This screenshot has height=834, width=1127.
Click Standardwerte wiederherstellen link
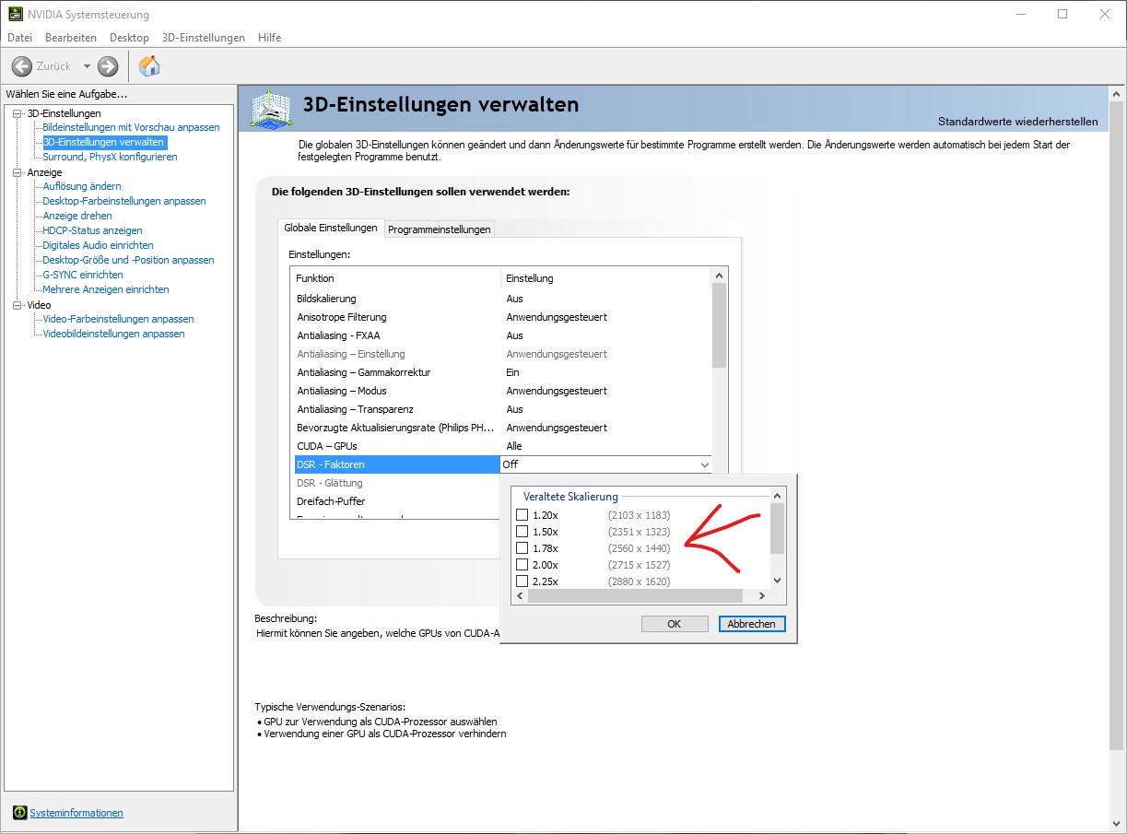pyautogui.click(x=1017, y=122)
